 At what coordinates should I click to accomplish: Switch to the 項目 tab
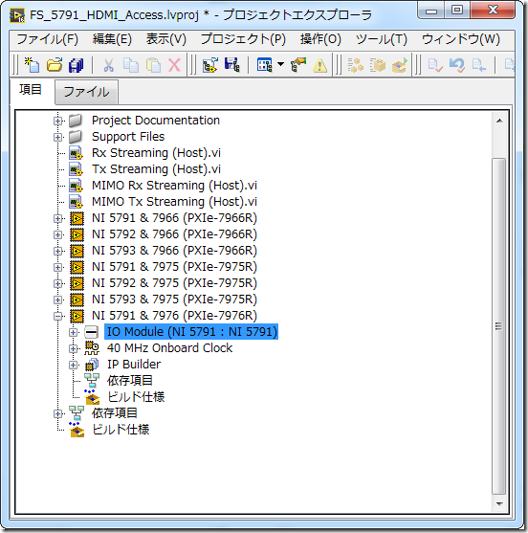31,90
